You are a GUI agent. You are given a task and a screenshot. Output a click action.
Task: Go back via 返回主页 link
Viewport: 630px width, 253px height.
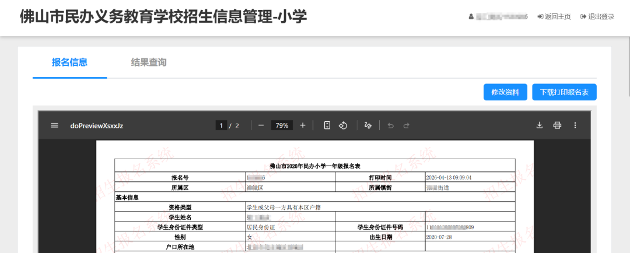(554, 16)
